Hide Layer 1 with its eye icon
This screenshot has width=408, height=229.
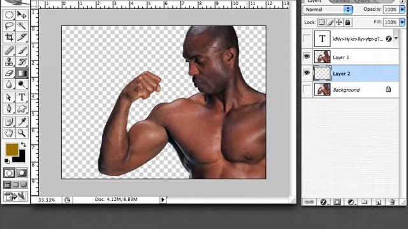307,57
